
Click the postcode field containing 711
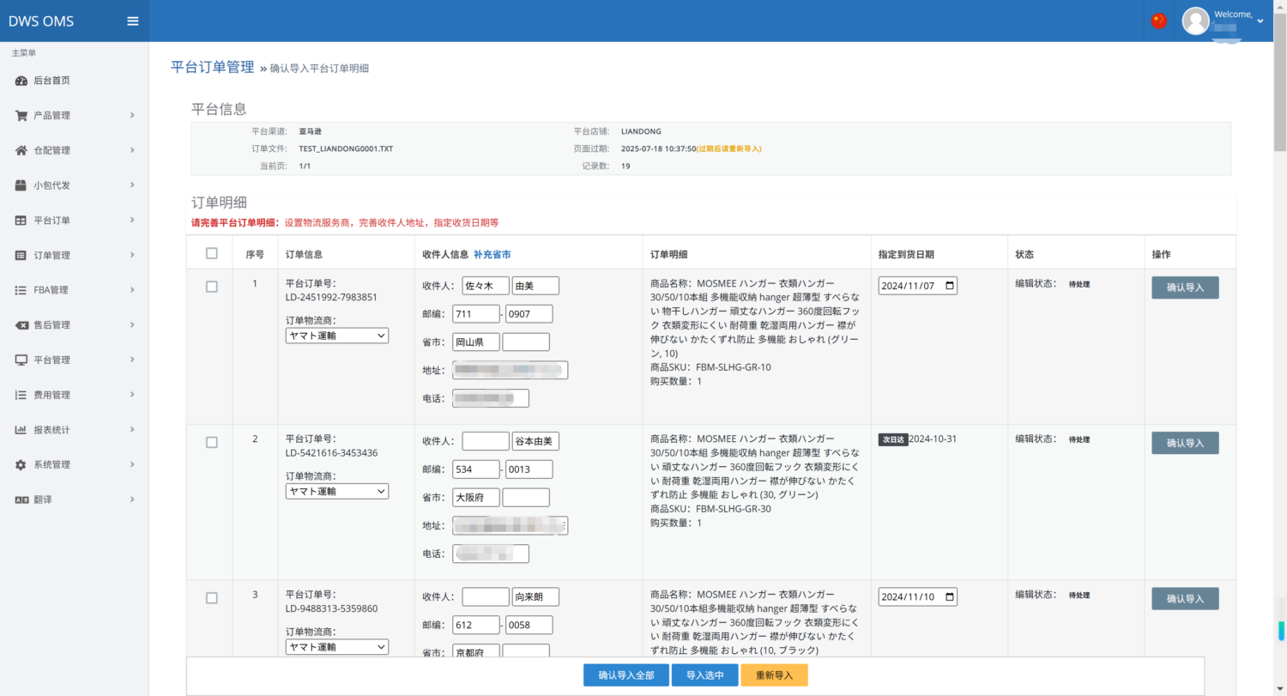click(x=476, y=314)
